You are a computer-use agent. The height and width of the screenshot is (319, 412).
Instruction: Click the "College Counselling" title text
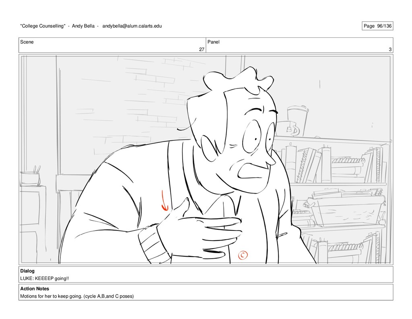point(43,26)
